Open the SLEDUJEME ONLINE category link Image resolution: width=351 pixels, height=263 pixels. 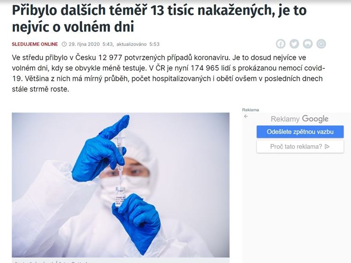(35, 44)
